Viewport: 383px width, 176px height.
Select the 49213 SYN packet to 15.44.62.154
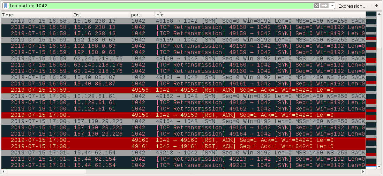[183, 153]
